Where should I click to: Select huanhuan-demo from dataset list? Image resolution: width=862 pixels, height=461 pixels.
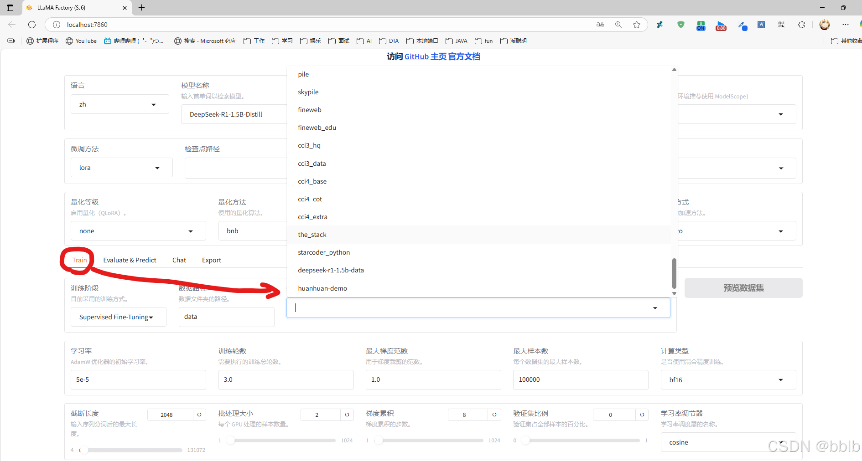[479, 288]
